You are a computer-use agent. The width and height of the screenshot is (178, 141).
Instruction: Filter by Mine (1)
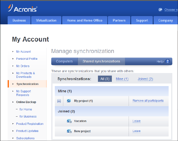click(x=122, y=79)
